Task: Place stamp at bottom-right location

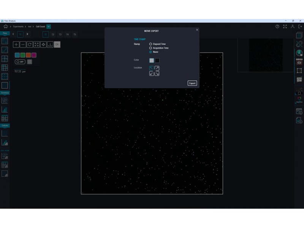Action: click(157, 74)
